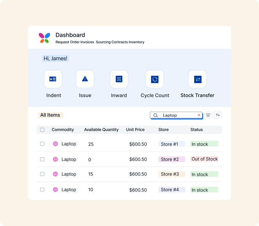Open the Contracts menu item
The width and height of the screenshot is (259, 226).
point(120,42)
